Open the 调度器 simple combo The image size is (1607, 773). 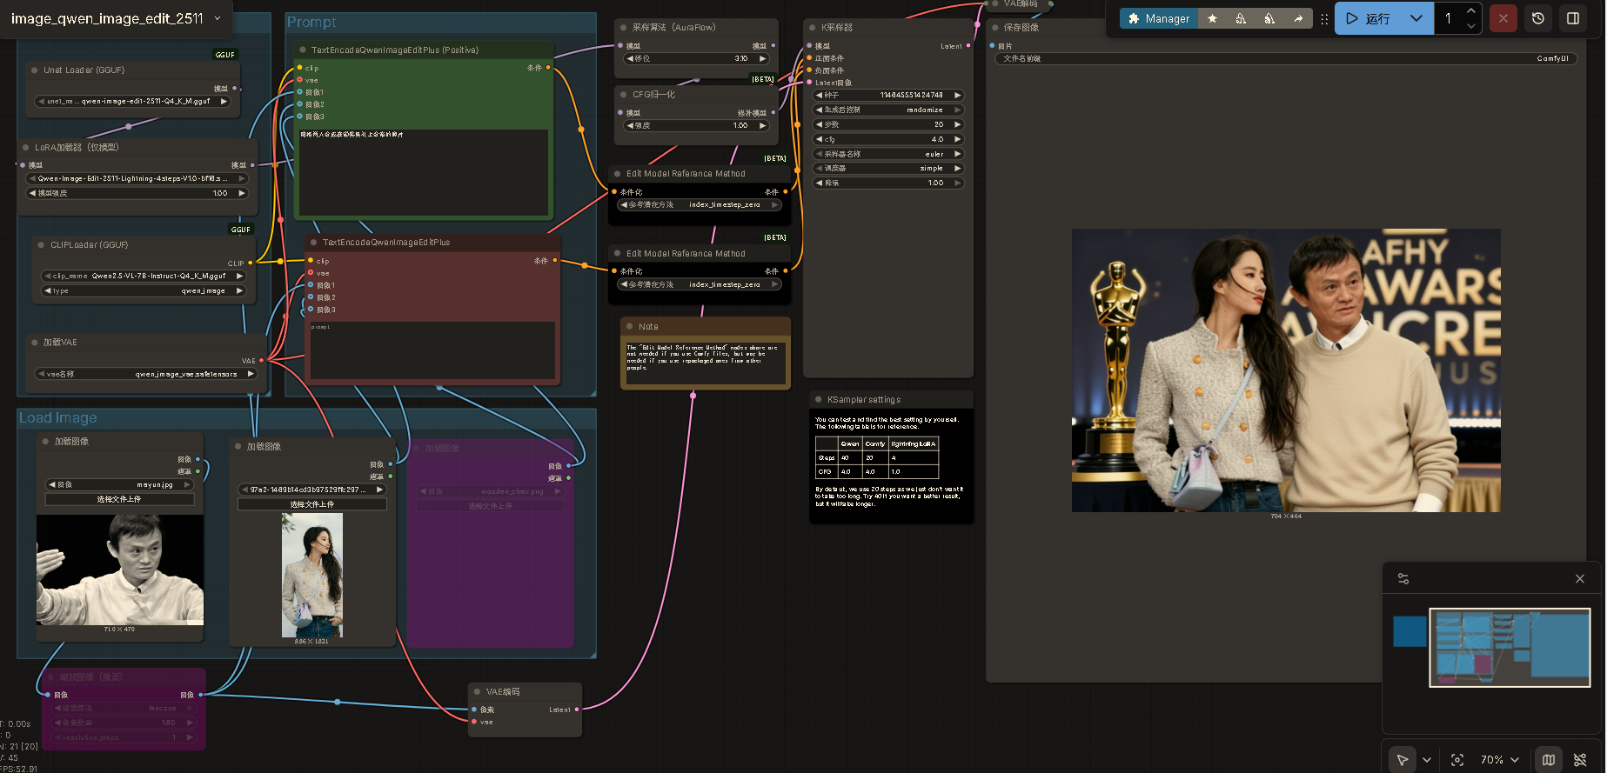888,169
